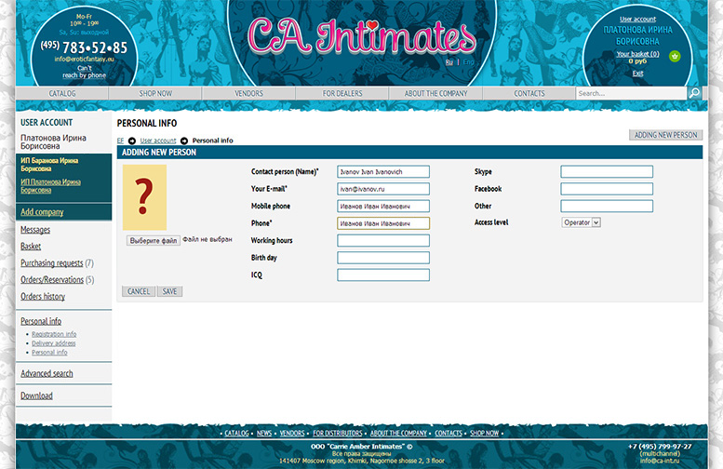Select ИП Баранова Ирина Борисовна company
The width and height of the screenshot is (723, 469).
pyautogui.click(x=49, y=165)
